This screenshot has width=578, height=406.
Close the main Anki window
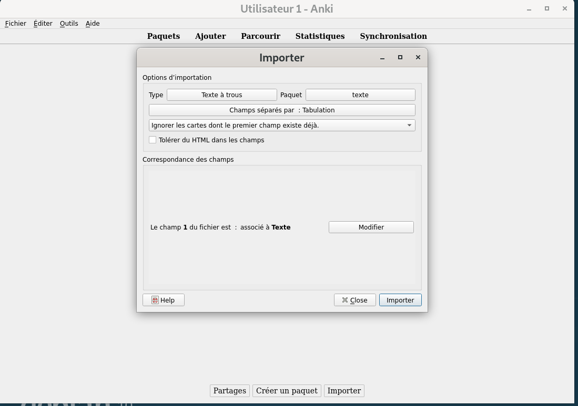pos(565,8)
